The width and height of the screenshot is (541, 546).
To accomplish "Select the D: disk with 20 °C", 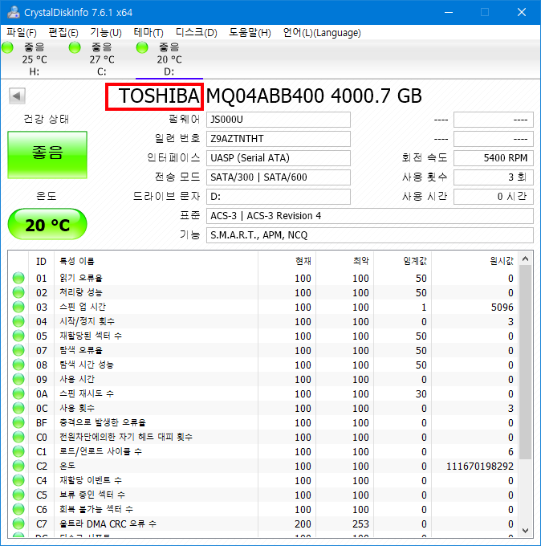I will point(169,59).
